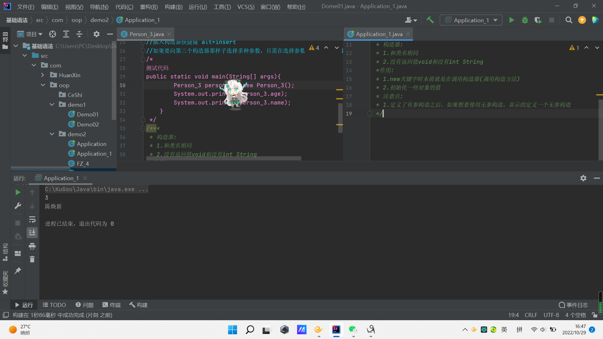Click the Debug bug icon
603x339 pixels.
(x=525, y=20)
